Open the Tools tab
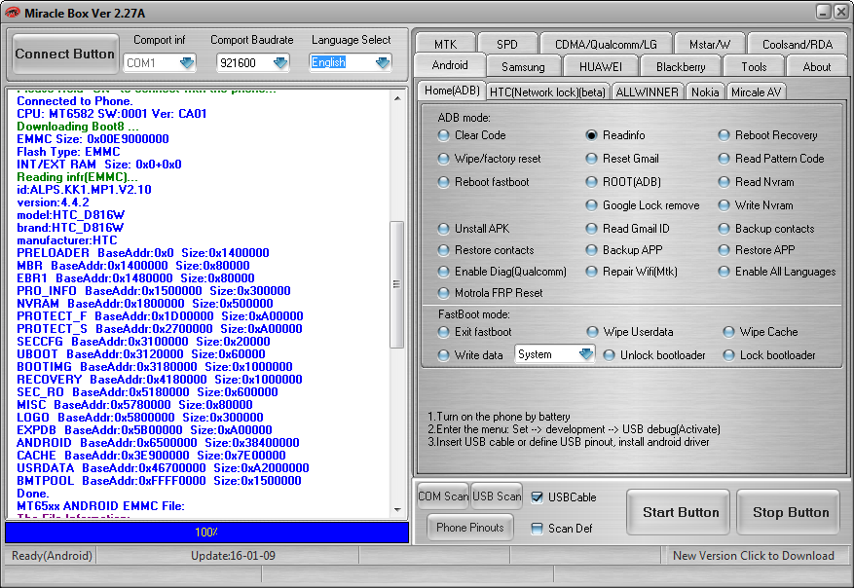The width and height of the screenshot is (854, 588). click(x=754, y=67)
